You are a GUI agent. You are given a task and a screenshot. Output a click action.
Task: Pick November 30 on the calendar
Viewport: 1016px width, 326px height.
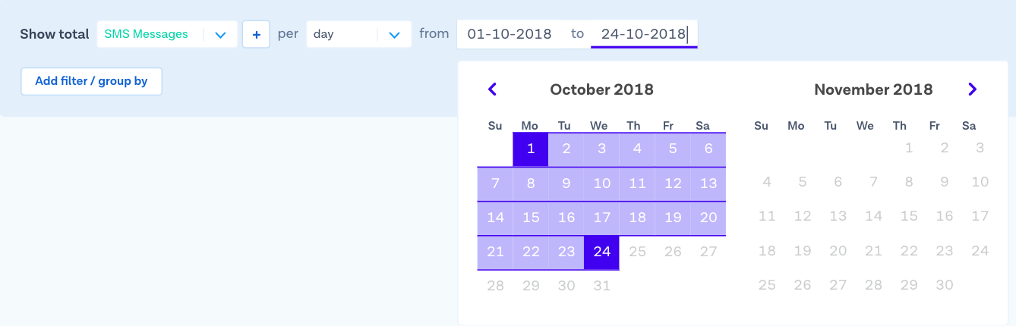[x=945, y=286]
